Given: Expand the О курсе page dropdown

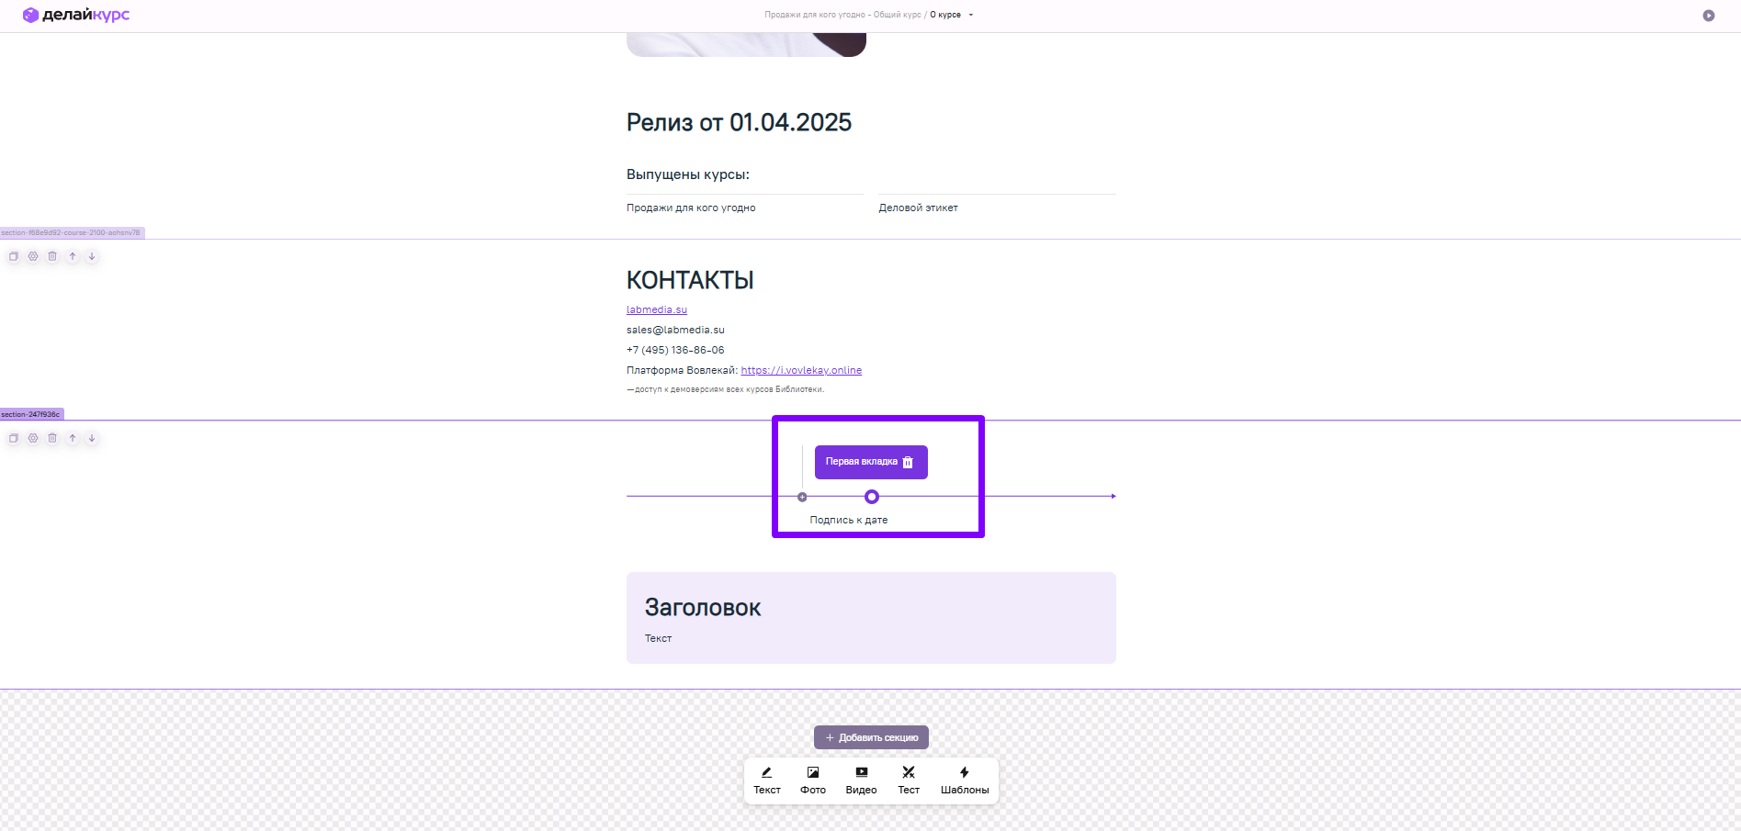Looking at the screenshot, I should point(971,15).
